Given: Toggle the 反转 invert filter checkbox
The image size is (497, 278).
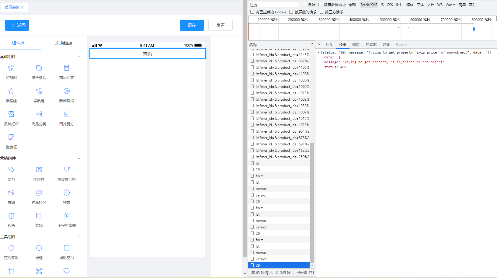Looking at the screenshot, I should point(304,5).
